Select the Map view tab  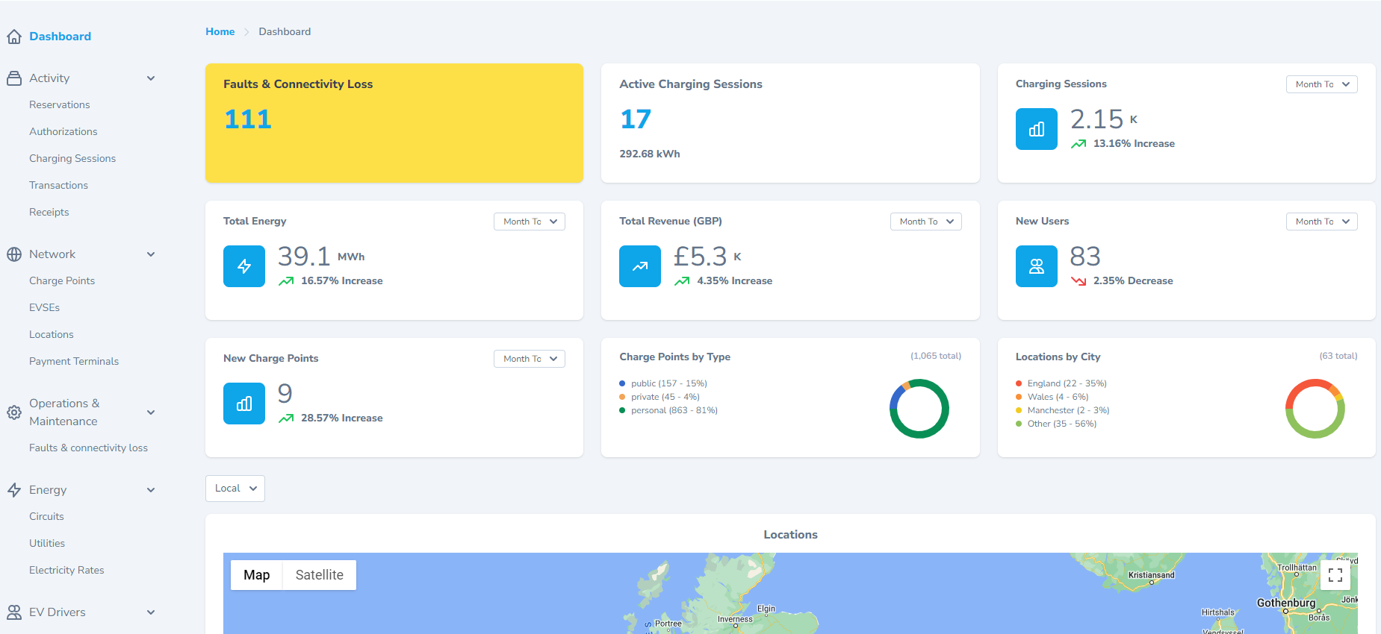click(x=256, y=575)
